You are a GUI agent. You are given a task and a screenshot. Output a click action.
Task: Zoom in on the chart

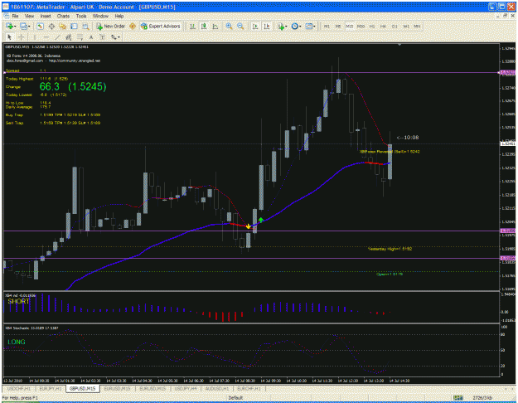(229, 26)
